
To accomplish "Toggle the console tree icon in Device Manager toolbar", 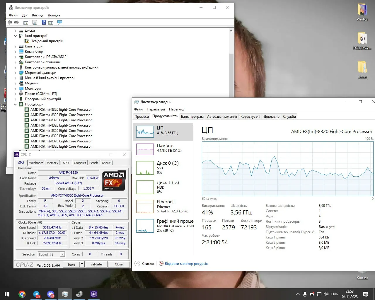I will [26, 23].
